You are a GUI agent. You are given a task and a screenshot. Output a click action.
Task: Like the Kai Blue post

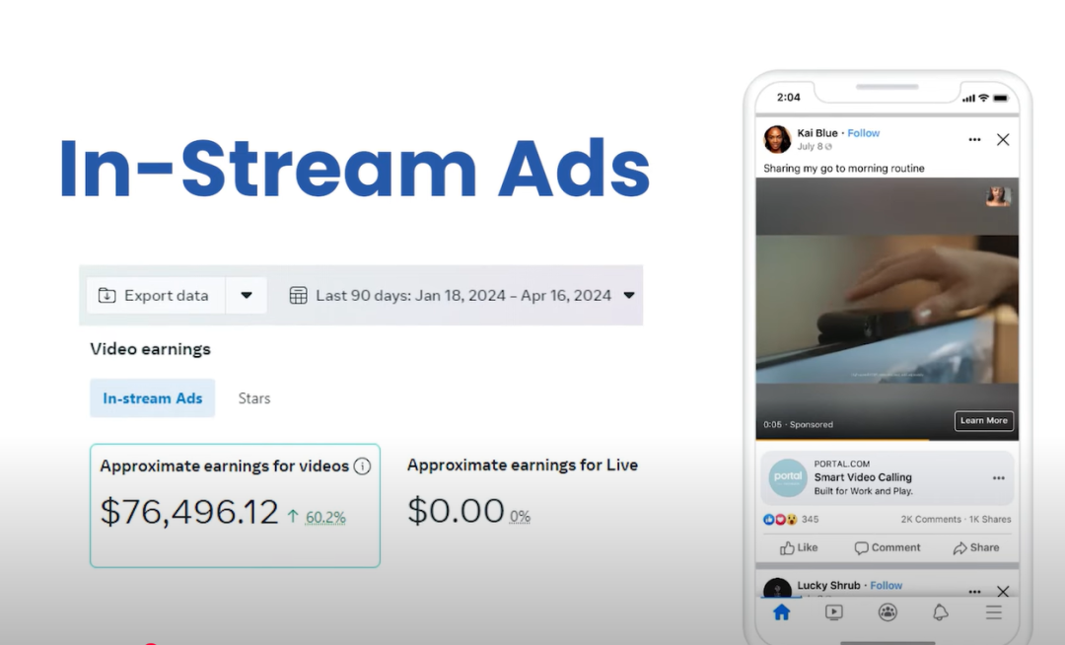[799, 547]
